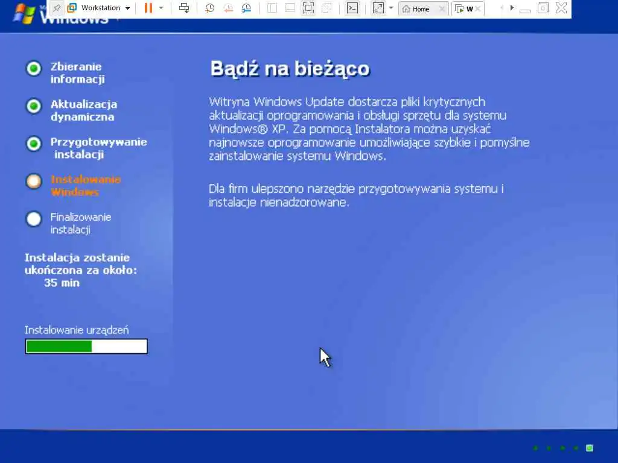Open the Workstation menu
Viewport: 618px width, 463px height.
click(105, 8)
